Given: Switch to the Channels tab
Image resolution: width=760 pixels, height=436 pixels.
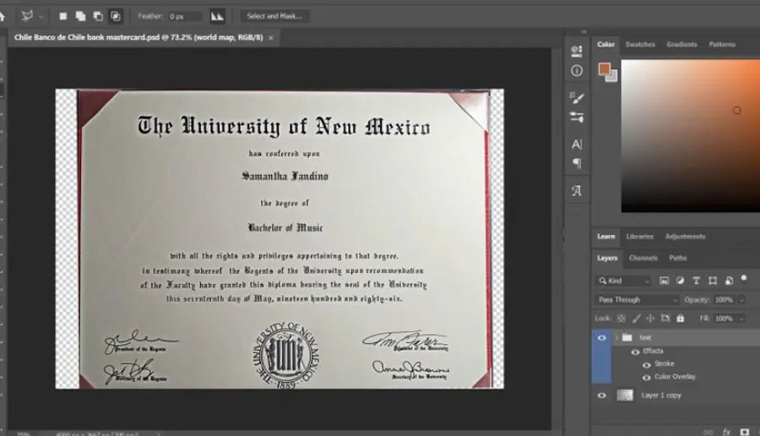Looking at the screenshot, I should [x=643, y=258].
